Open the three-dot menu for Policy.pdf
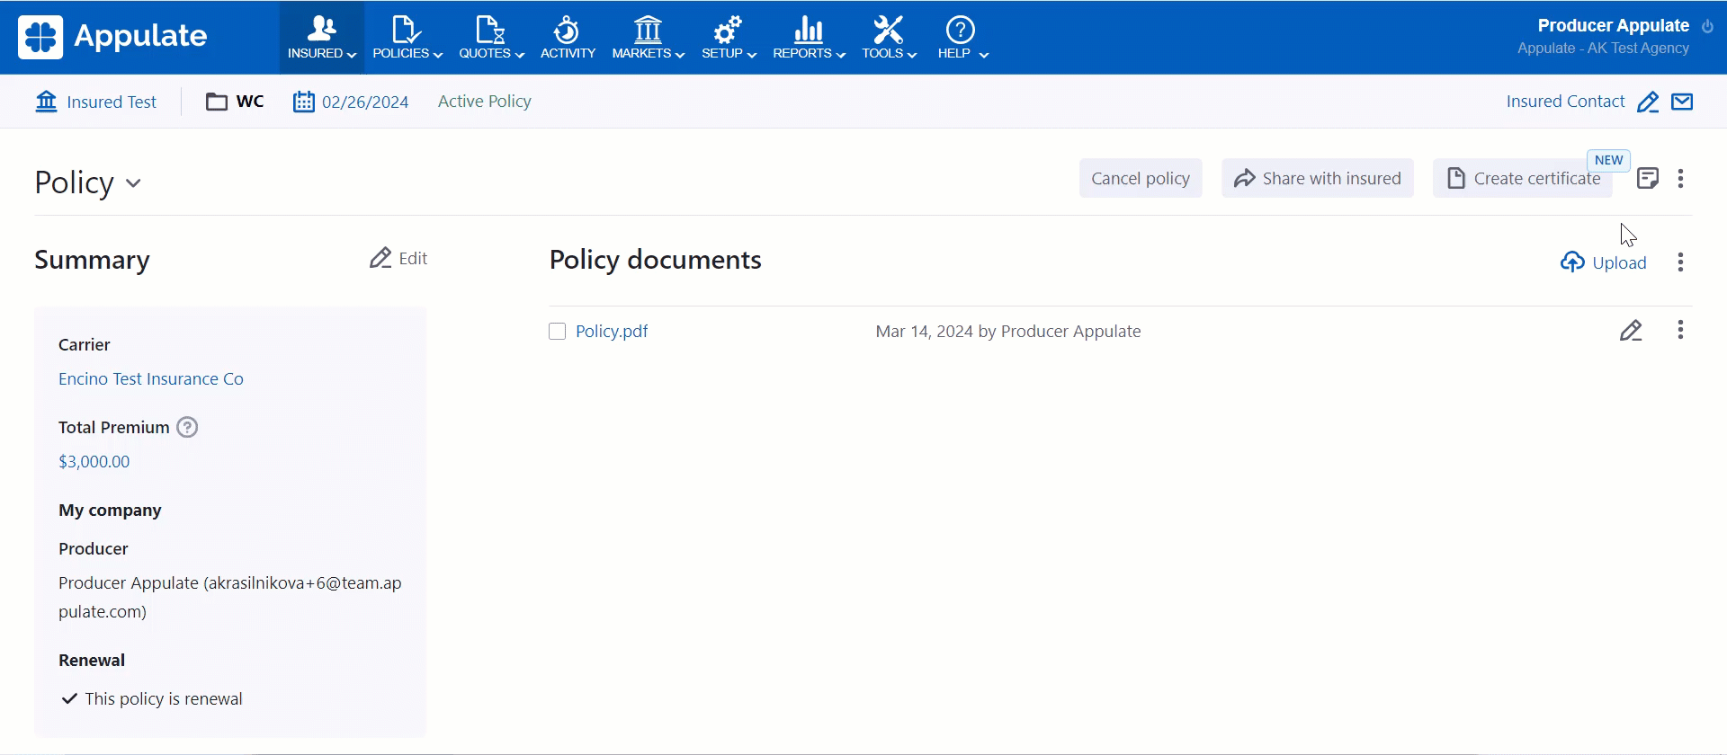Image resolution: width=1727 pixels, height=755 pixels. pos(1680,331)
